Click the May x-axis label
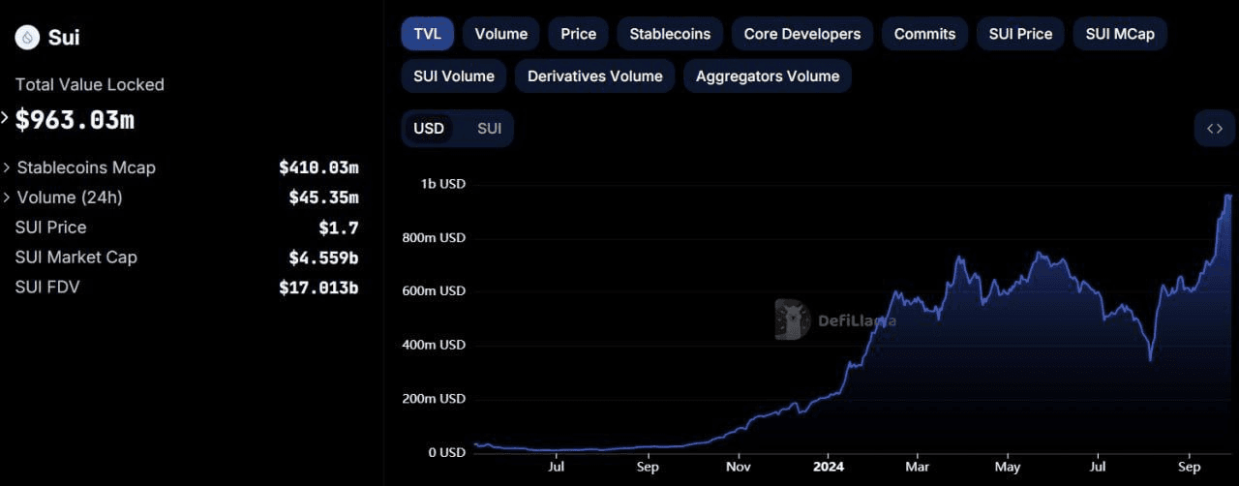This screenshot has height=486, width=1239. pos(1008,467)
